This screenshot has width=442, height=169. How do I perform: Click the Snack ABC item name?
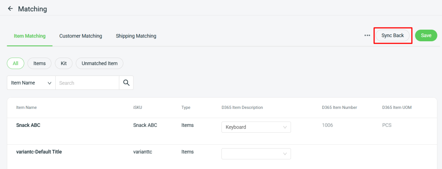(28, 125)
